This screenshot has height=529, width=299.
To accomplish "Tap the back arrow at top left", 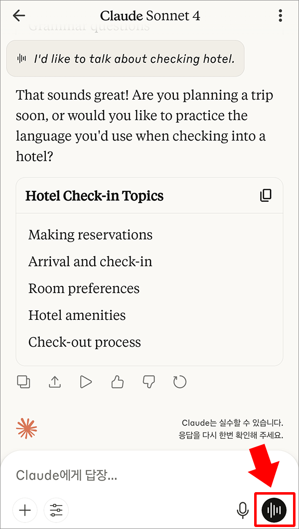I will point(18,15).
